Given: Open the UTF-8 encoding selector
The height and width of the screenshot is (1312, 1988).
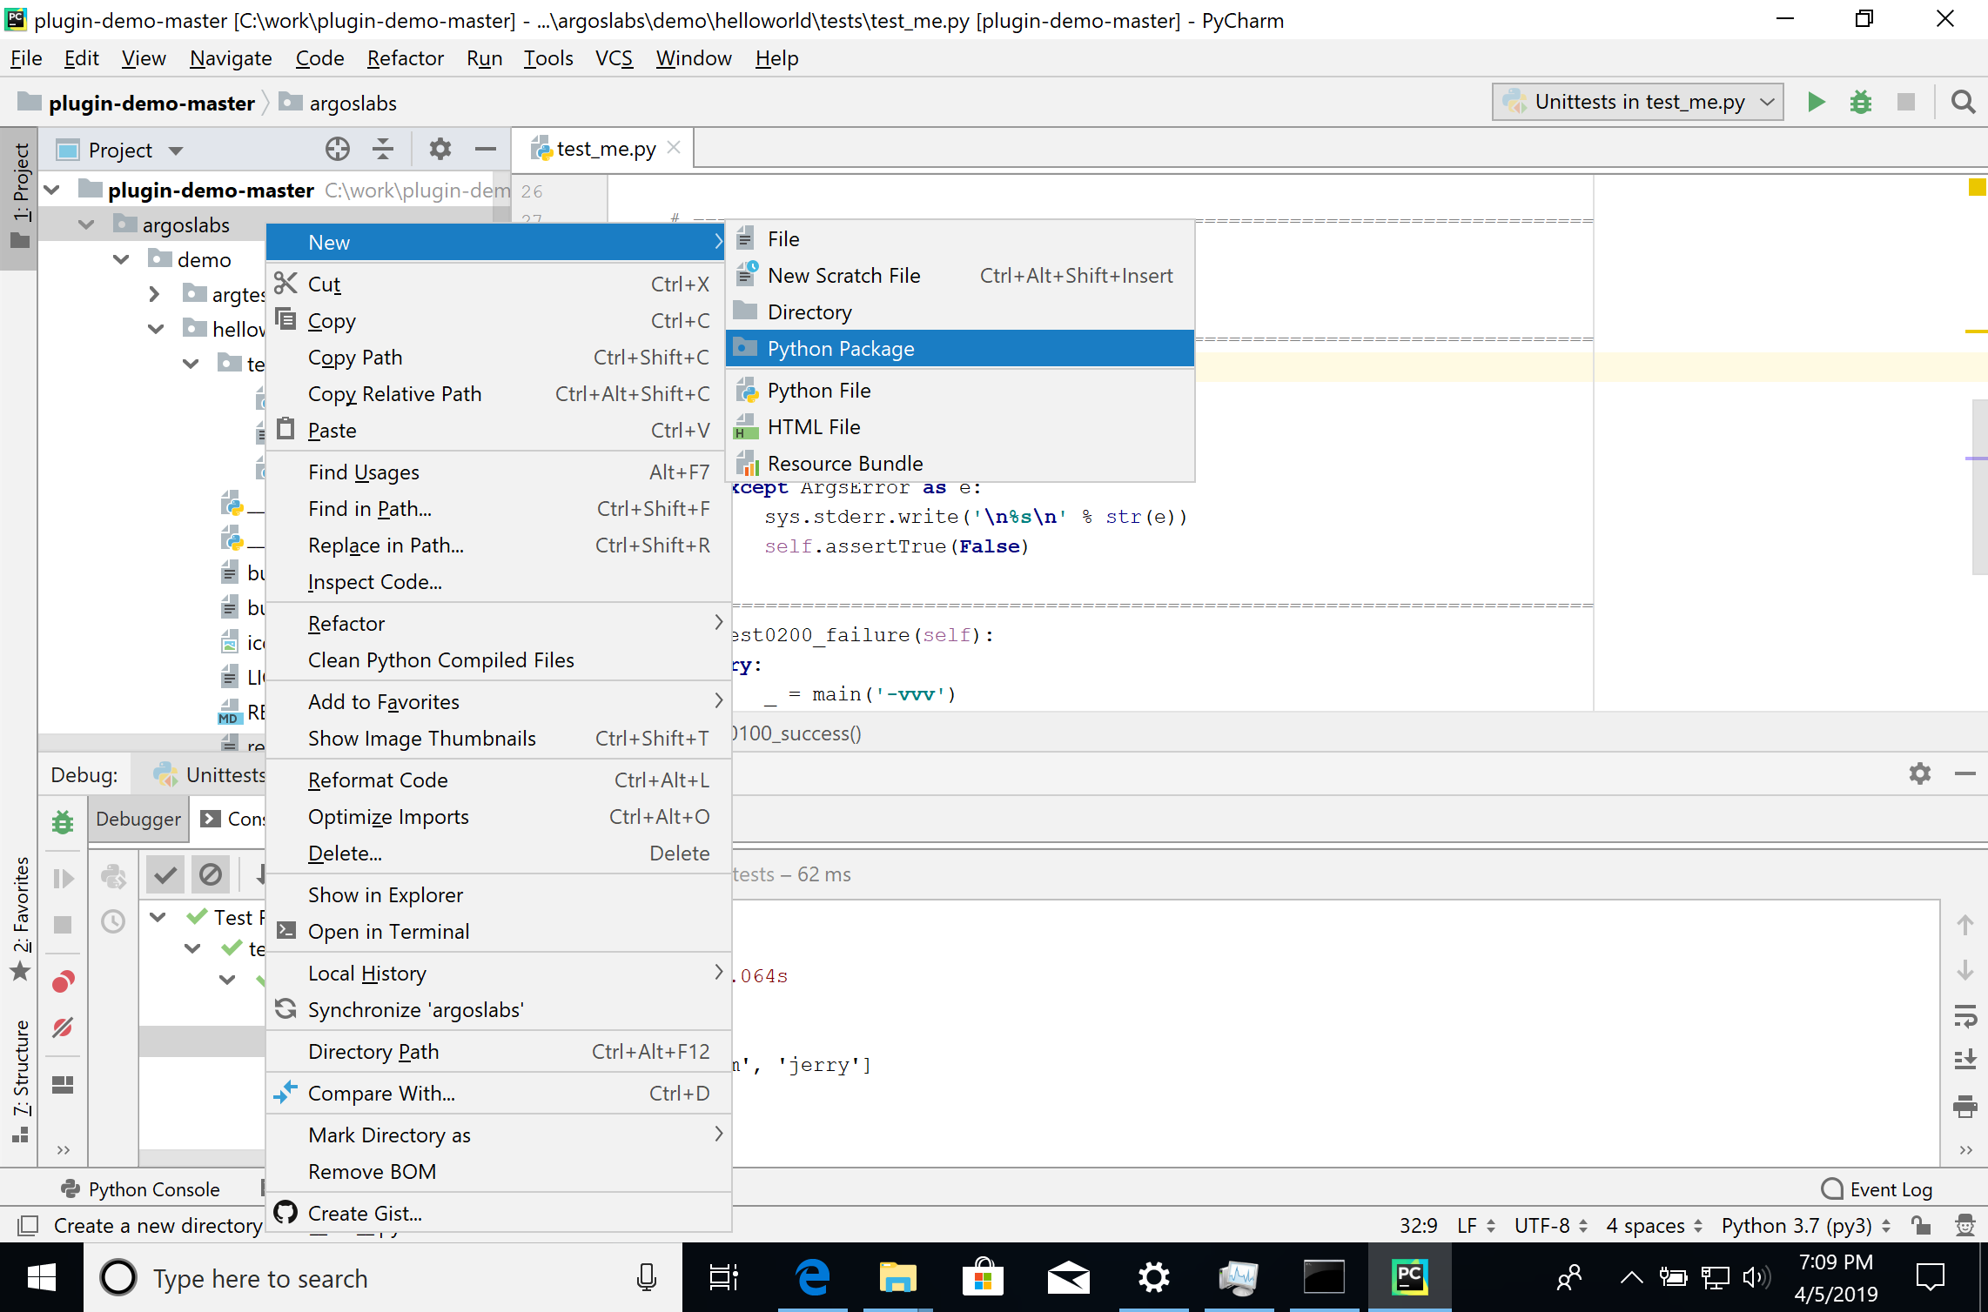Looking at the screenshot, I should coord(1550,1225).
